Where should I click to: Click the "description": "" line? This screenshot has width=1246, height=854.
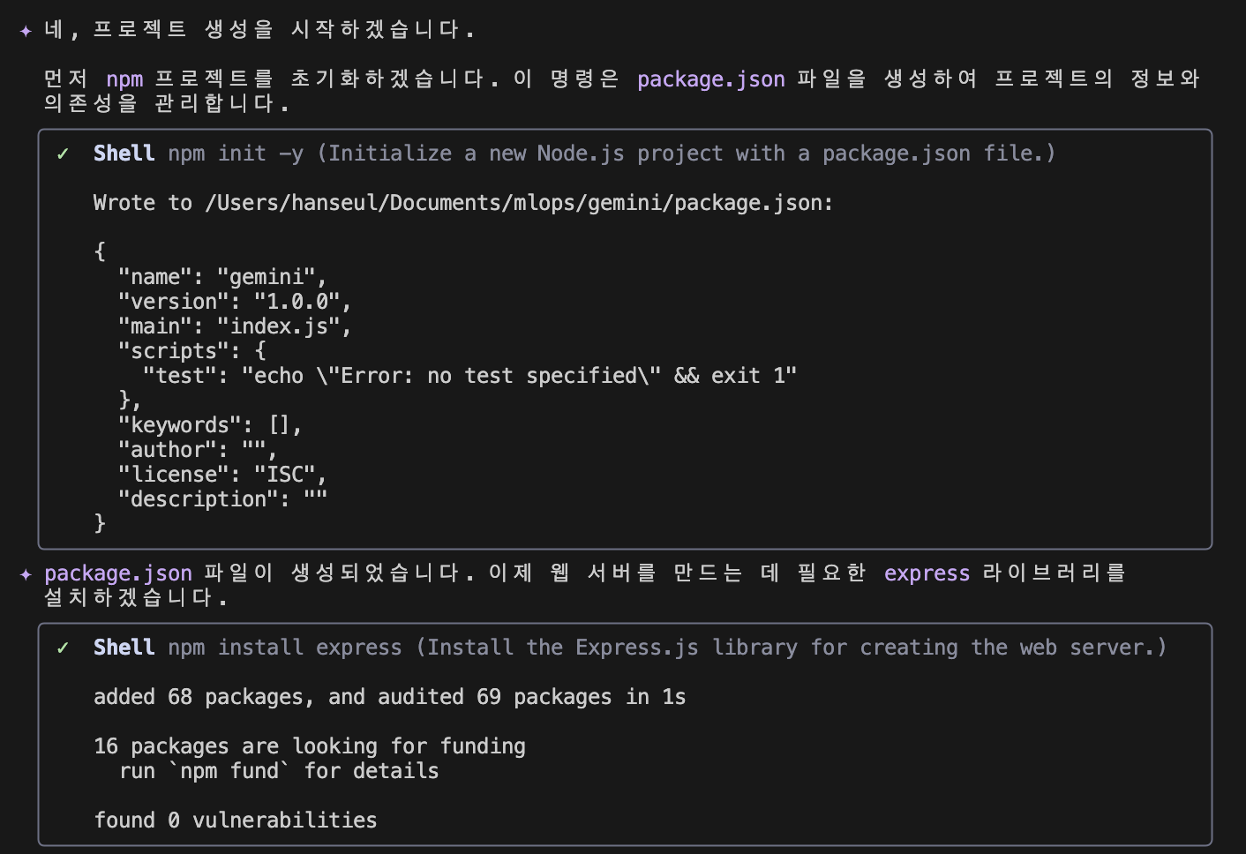point(222,499)
